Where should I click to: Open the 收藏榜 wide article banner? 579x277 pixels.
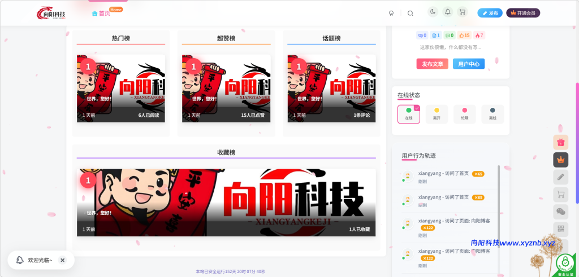point(226,202)
